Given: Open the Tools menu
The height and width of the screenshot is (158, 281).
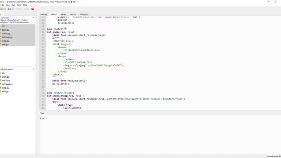Looking at the screenshot, I should coord(19,5).
